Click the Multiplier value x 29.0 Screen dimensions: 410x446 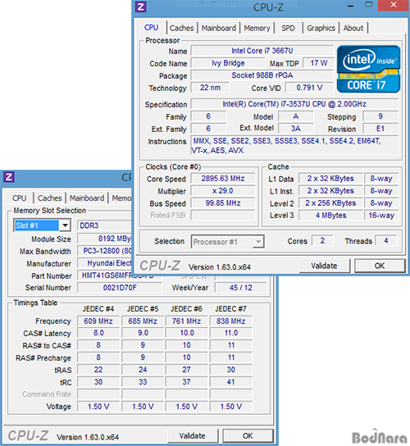[223, 191]
